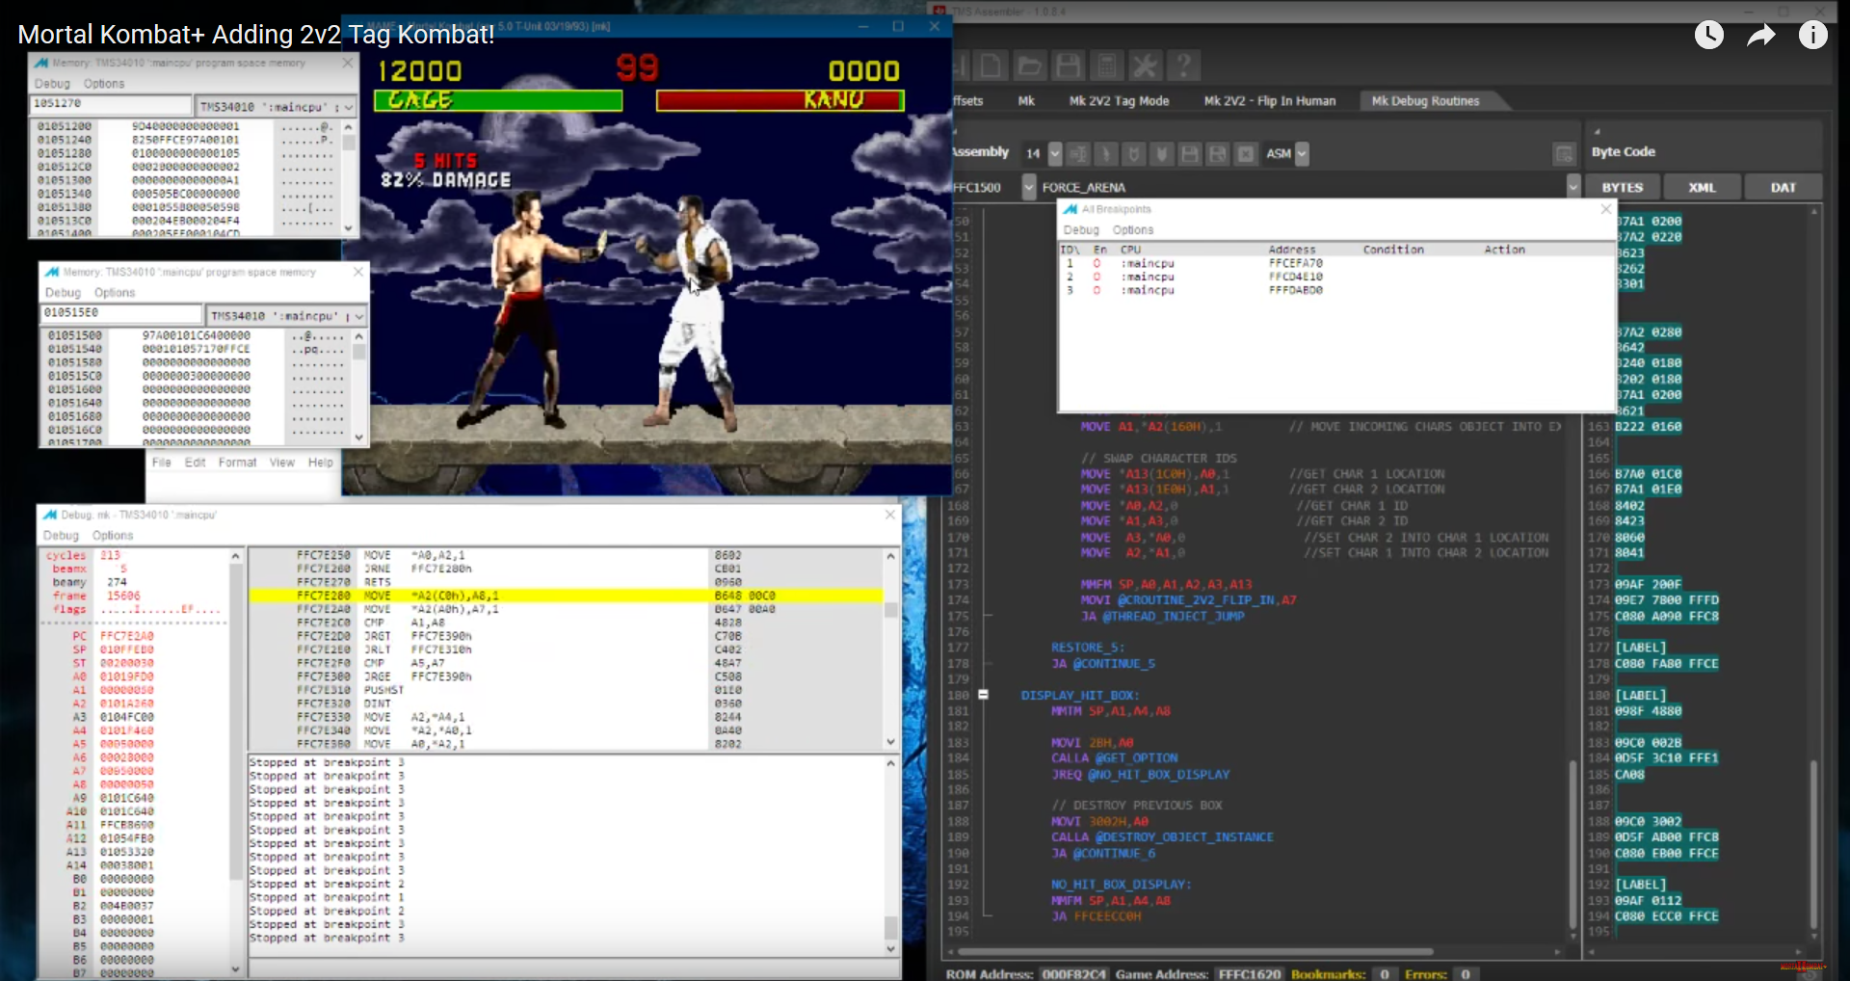
Task: Select breakpoint 2 address FFCD4E10
Action: pyautogui.click(x=1295, y=277)
